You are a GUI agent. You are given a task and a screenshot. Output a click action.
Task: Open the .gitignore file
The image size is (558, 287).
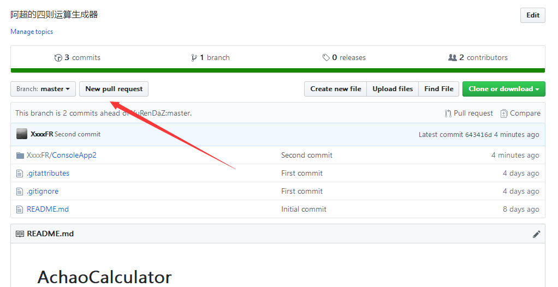pos(43,192)
